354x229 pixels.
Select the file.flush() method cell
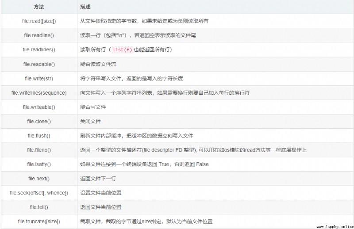pyautogui.click(x=39, y=136)
